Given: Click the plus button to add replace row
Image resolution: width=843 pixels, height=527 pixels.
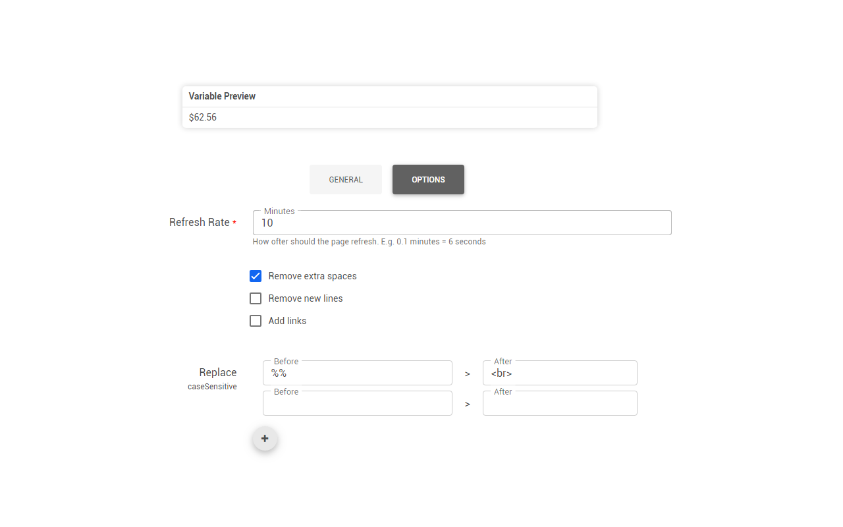Looking at the screenshot, I should point(265,439).
